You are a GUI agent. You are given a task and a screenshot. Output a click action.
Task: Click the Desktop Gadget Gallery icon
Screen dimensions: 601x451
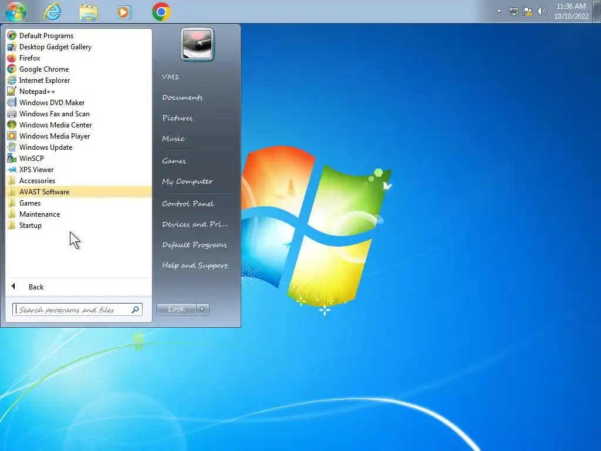point(12,47)
